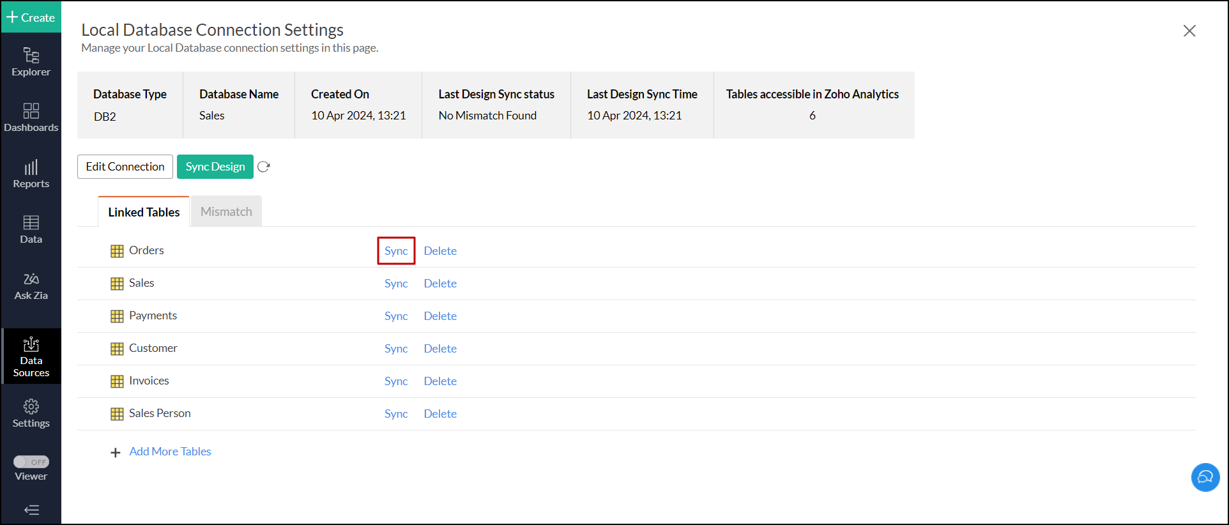The width and height of the screenshot is (1229, 525).
Task: Sync the Sales Person table
Action: (396, 414)
